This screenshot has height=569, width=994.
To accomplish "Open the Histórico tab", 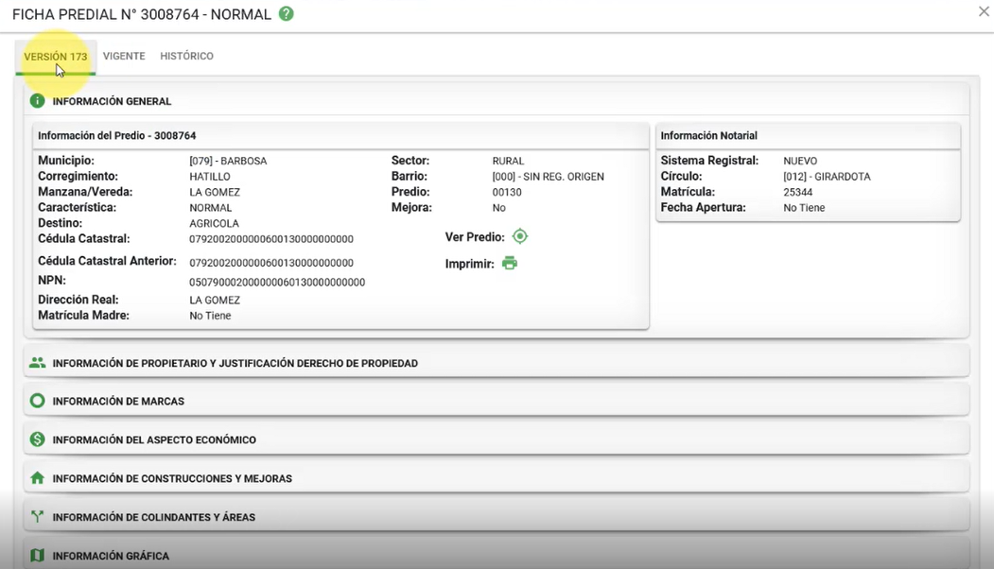I will (x=186, y=57).
